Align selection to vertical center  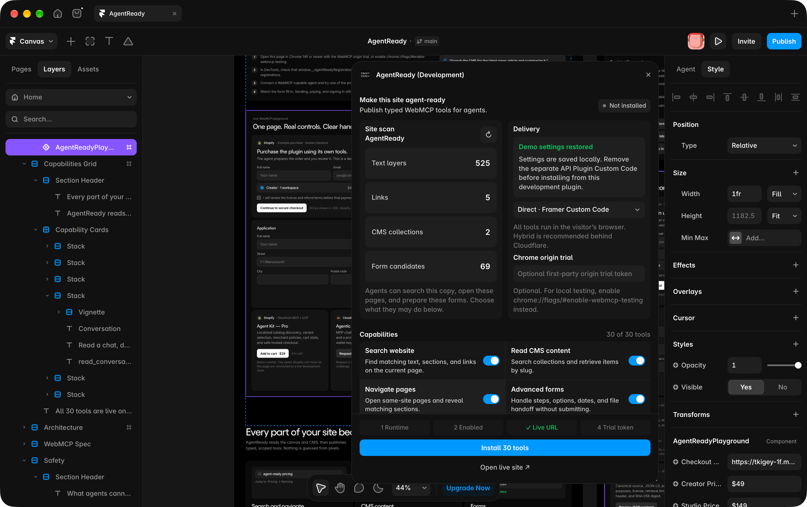pyautogui.click(x=744, y=97)
